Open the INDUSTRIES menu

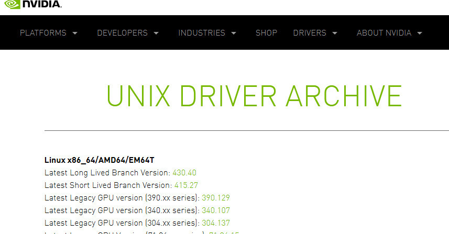tap(202, 33)
